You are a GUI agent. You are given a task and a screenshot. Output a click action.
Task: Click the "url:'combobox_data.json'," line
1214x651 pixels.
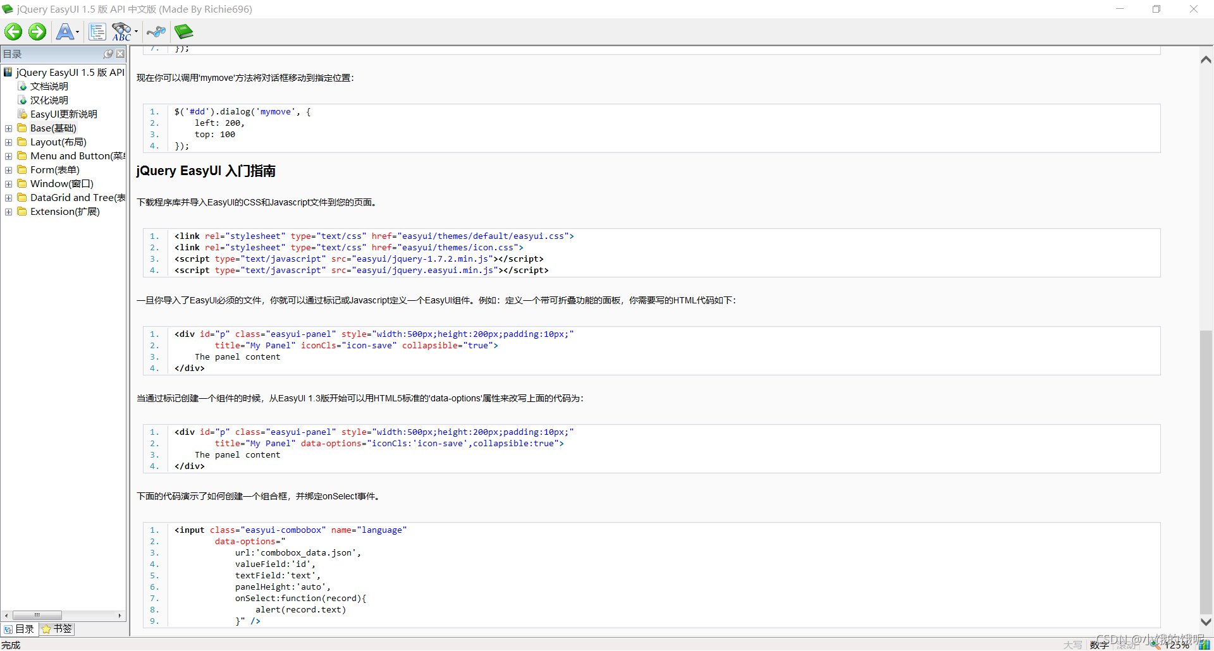tap(298, 553)
